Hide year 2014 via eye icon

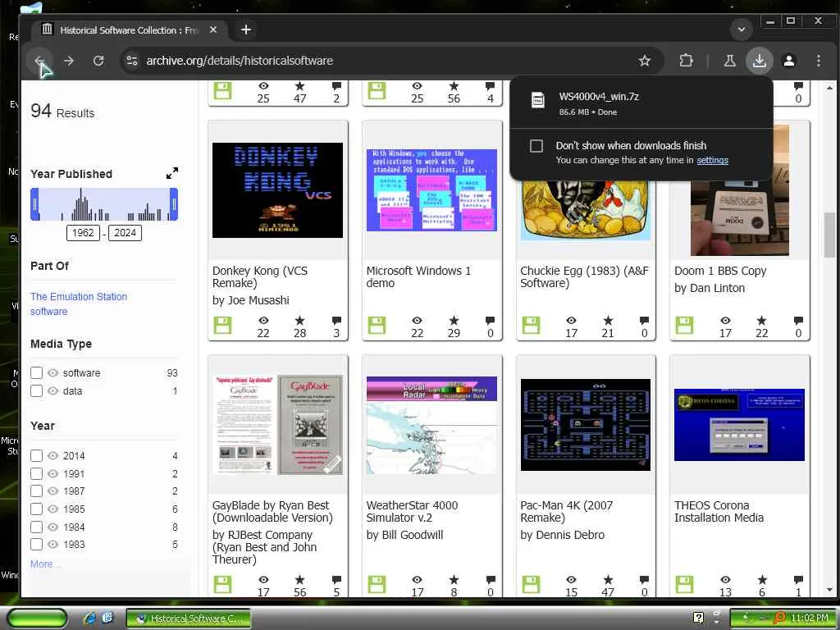(52, 456)
